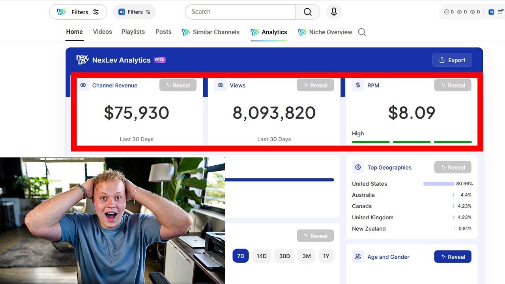Select the 7D time range
This screenshot has height=284, width=505.
(x=241, y=256)
